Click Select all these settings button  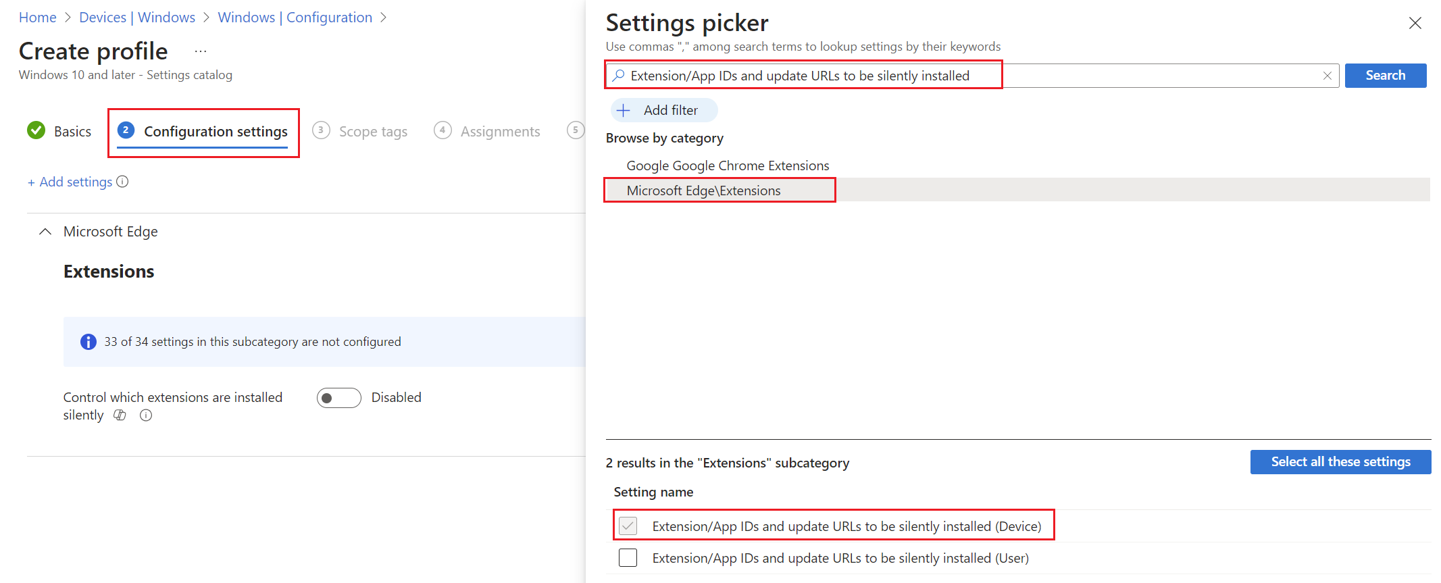pos(1340,462)
